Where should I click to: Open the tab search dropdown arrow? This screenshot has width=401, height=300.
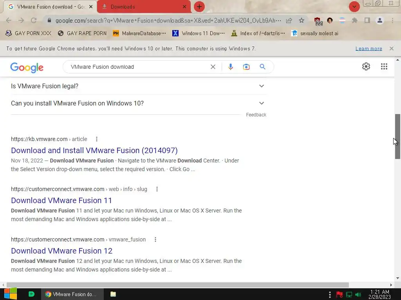(354, 7)
